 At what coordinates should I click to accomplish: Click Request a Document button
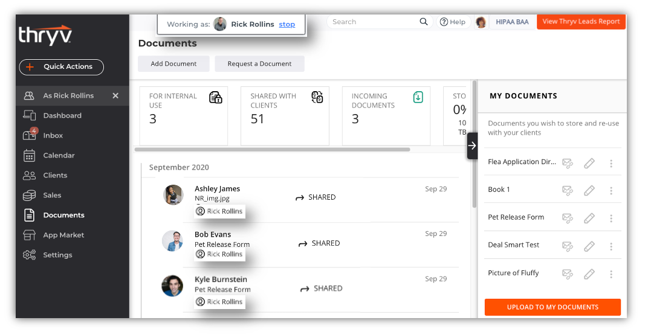coord(259,64)
